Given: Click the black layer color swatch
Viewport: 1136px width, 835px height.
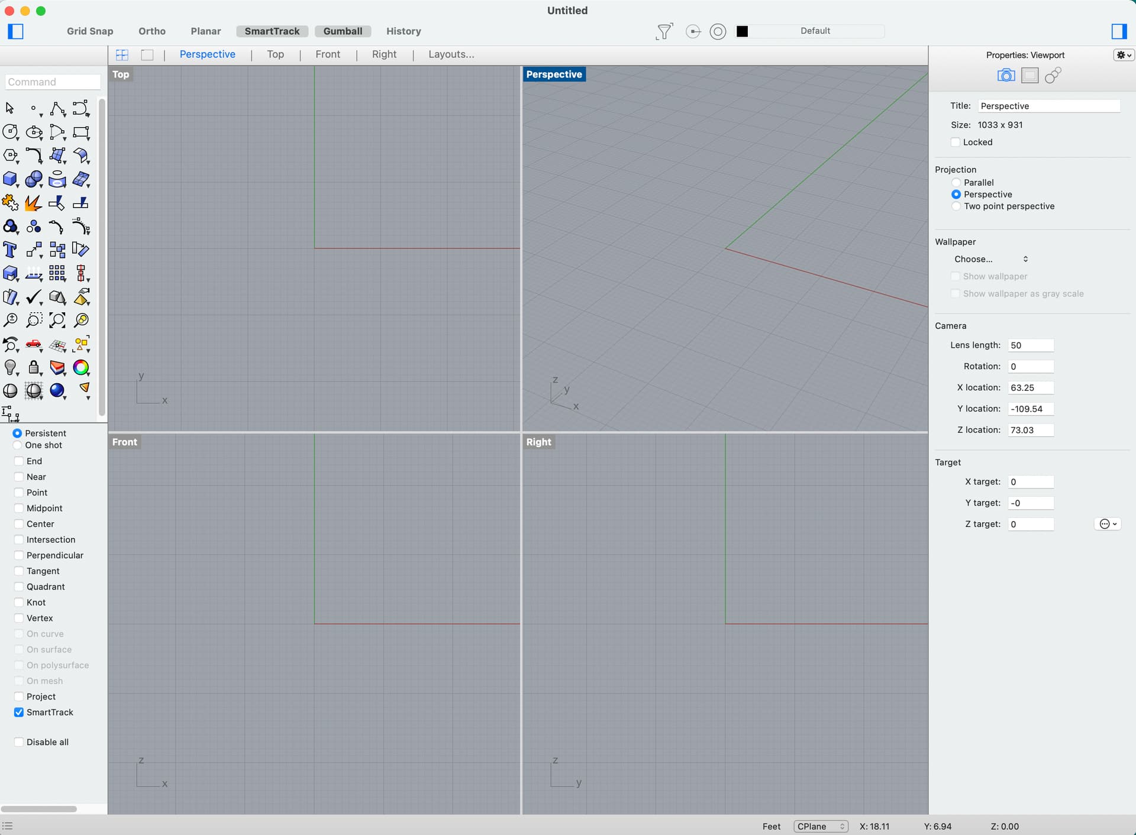Looking at the screenshot, I should [743, 31].
